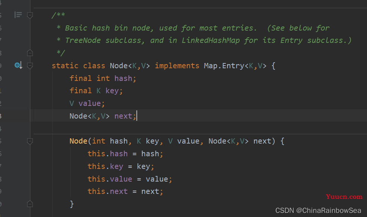The image size is (367, 217).
Task: Click the Node class name after 'static class'
Action: 119,66
